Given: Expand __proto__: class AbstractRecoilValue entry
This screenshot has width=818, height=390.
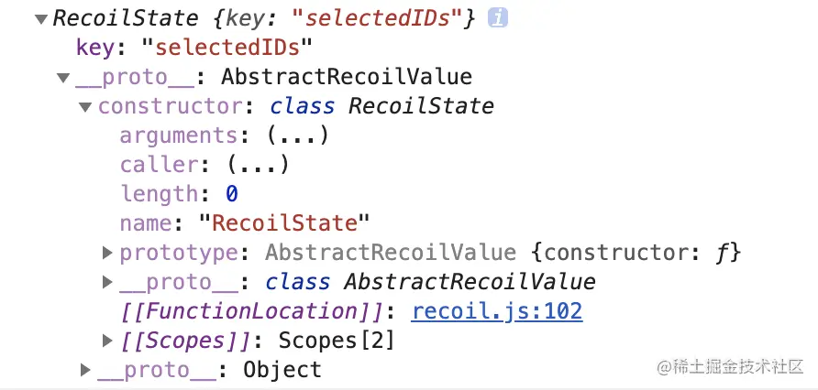Looking at the screenshot, I should [107, 282].
